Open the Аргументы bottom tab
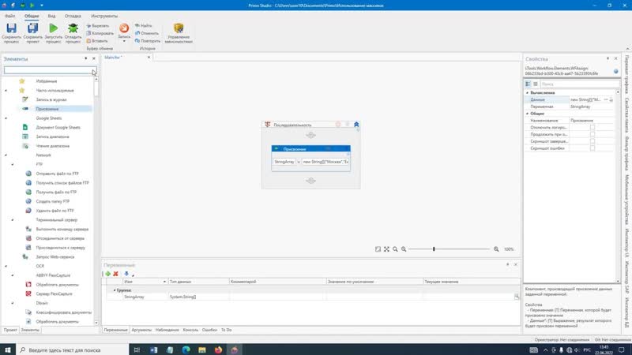The image size is (632, 355). pos(141,330)
